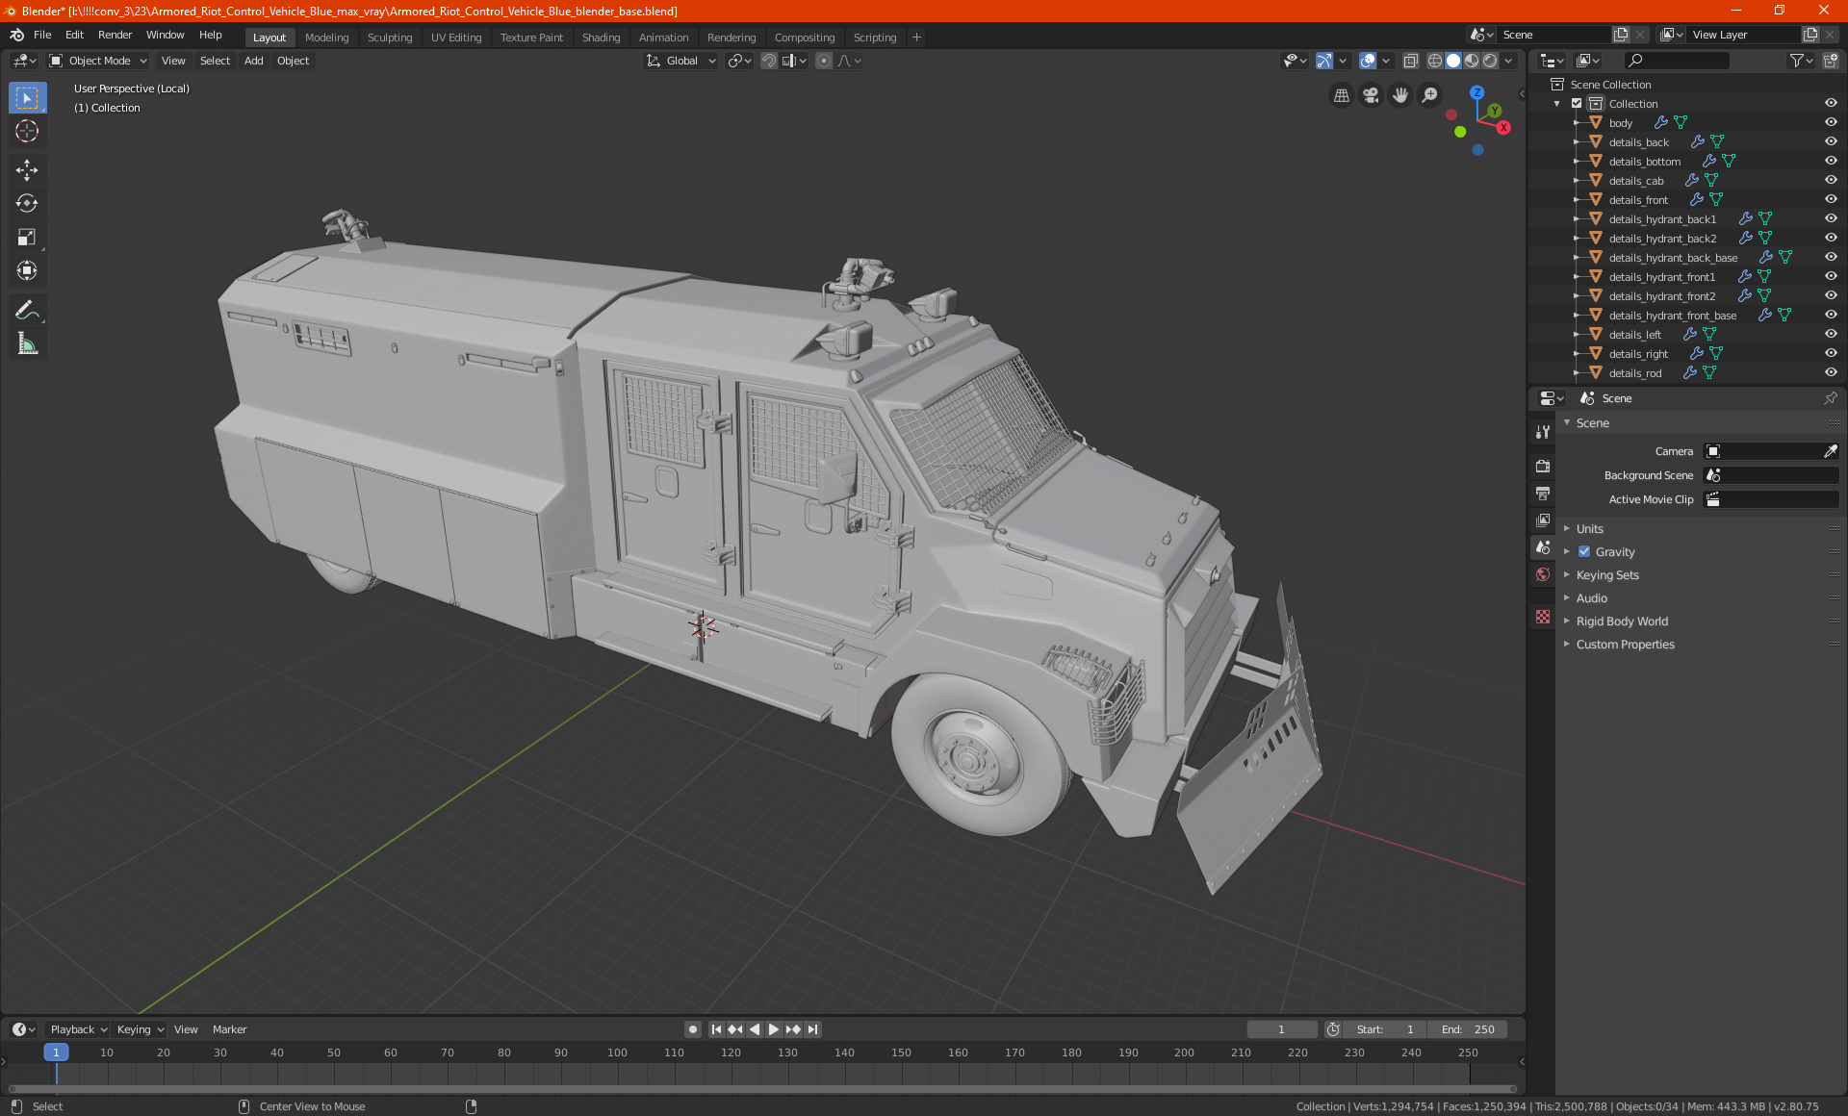
Task: Open the Add menu in viewport
Action: click(253, 61)
